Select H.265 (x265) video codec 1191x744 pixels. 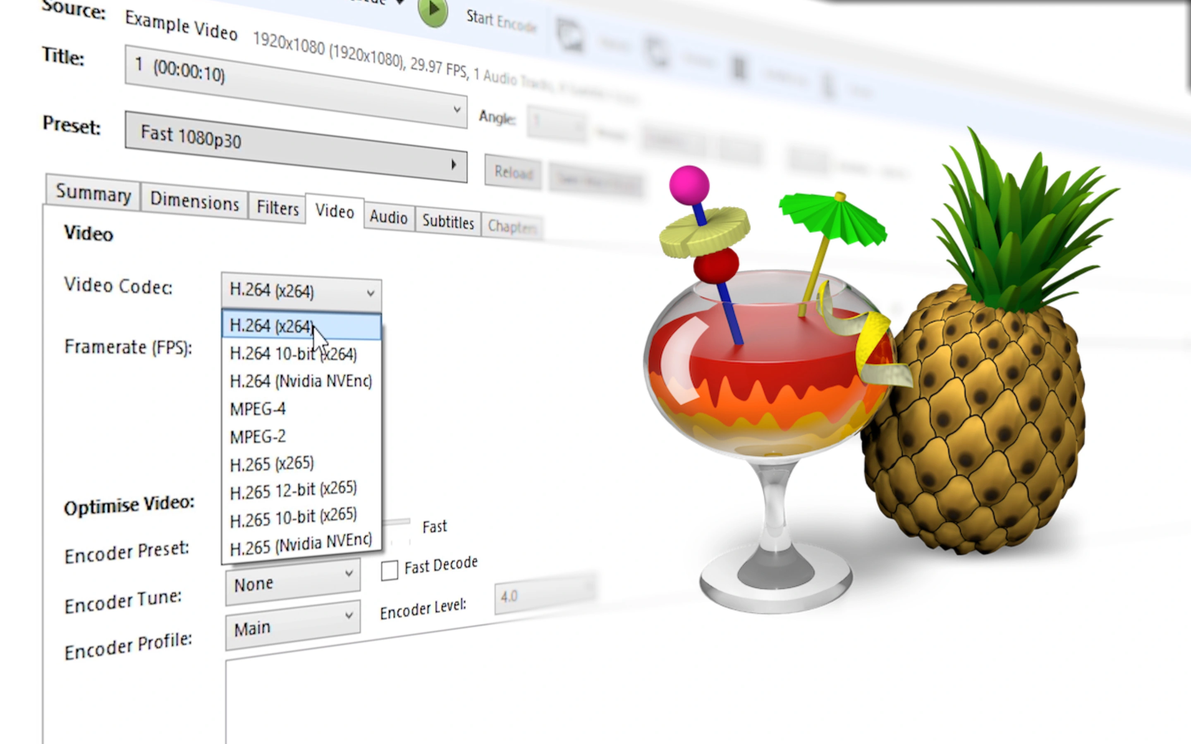[x=270, y=463]
